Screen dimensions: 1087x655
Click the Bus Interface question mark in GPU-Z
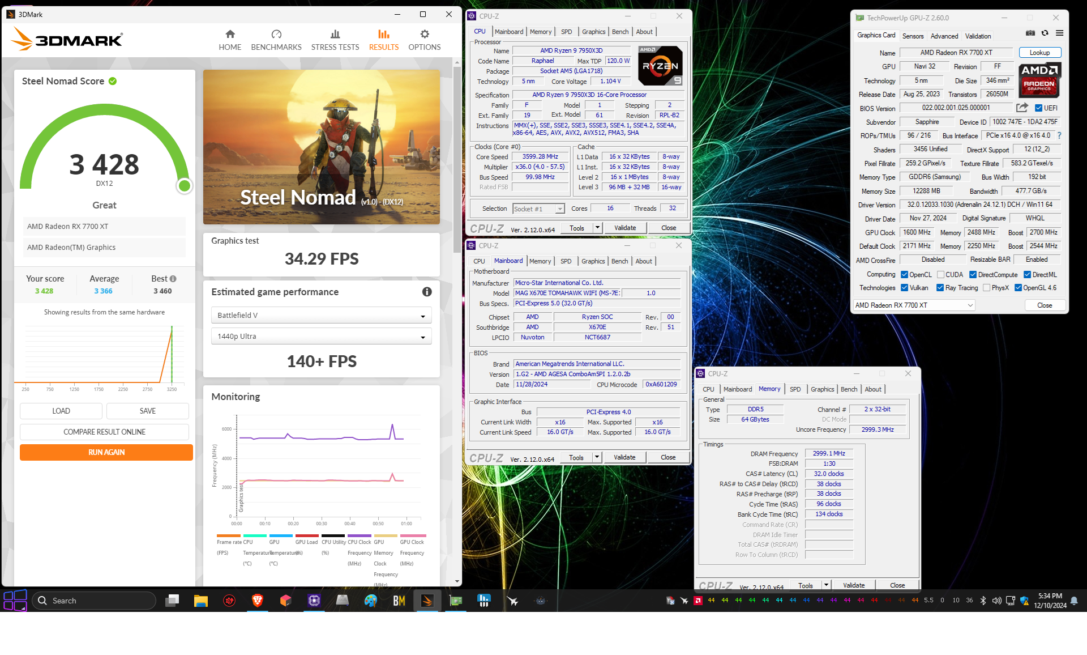pos(1059,135)
